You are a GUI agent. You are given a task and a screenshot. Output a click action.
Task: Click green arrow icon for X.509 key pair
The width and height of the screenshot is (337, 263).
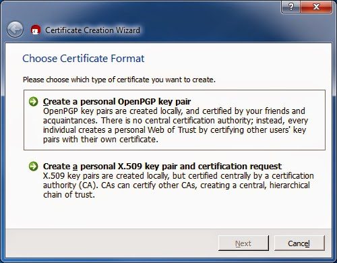[x=34, y=167]
